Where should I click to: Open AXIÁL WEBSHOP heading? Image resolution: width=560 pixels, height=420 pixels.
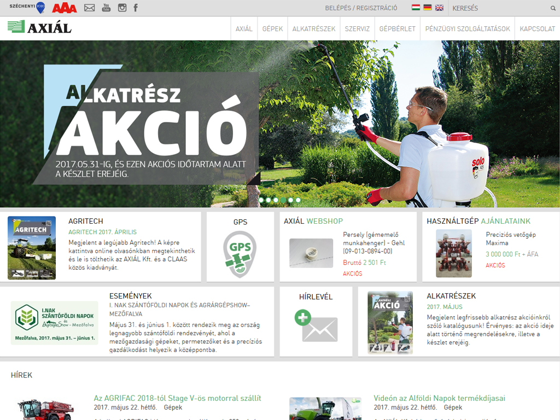click(313, 221)
